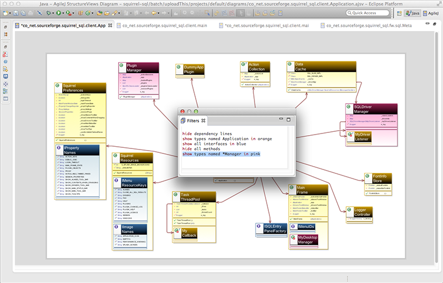Open the External Tools dropdown arrow
Screen dimensions: 443x283
pyautogui.click(x=73, y=13)
